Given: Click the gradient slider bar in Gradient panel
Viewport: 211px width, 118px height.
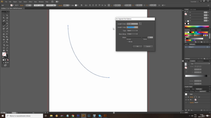Looking at the screenshot, I should pos(196,76).
